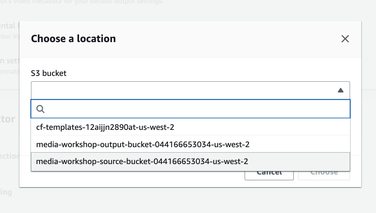Click the S3 bucket field label
Screen dimensions: 376x213
(x=49, y=73)
